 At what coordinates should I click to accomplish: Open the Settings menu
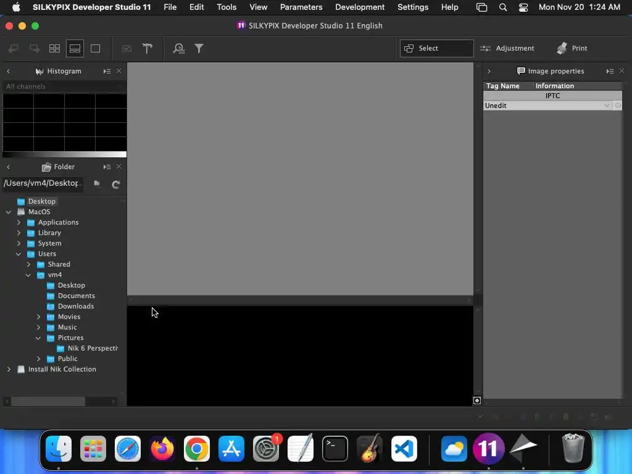click(x=413, y=7)
